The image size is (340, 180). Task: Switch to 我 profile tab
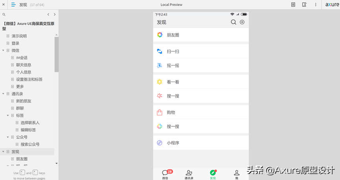(237, 175)
